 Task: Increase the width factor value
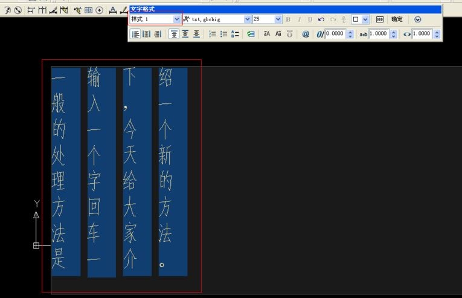click(x=437, y=32)
